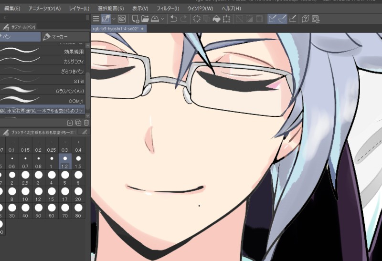Undo the last action
This screenshot has height=261, width=382.
(173, 19)
